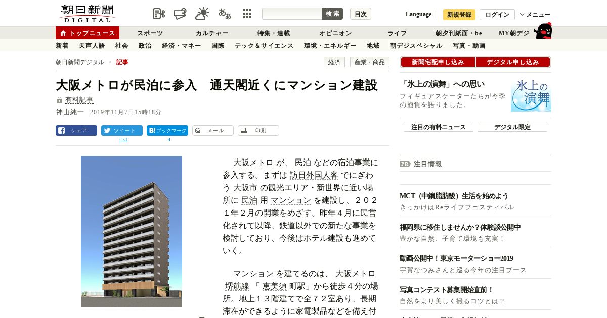Click the lock icon beside 有料記事
Viewport: 607px width, 318px height.
(59, 100)
